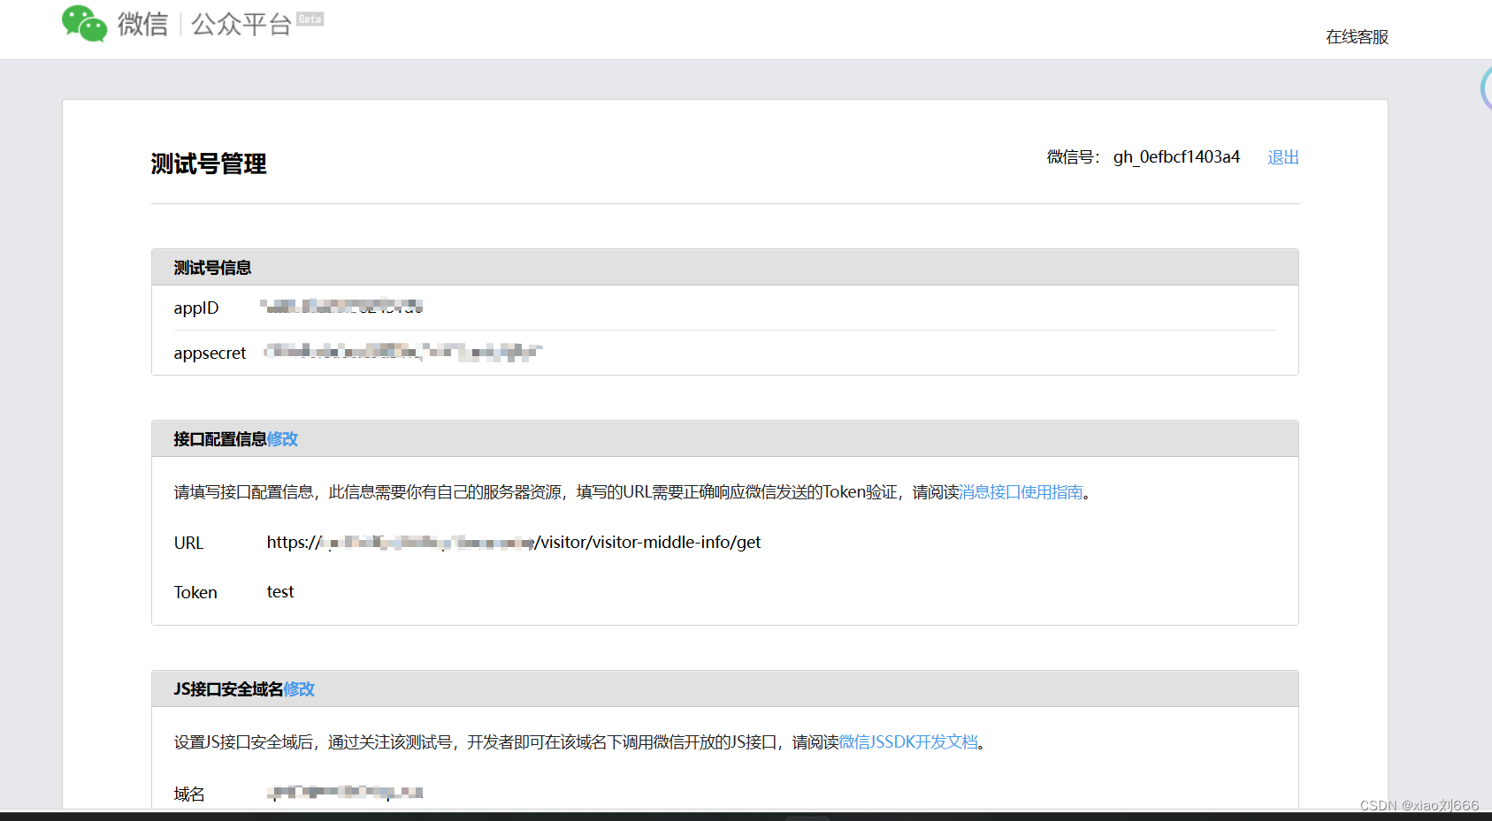This screenshot has height=821, width=1492.
Task: Open the 微信JSSDK开发文档 link
Action: point(908,742)
